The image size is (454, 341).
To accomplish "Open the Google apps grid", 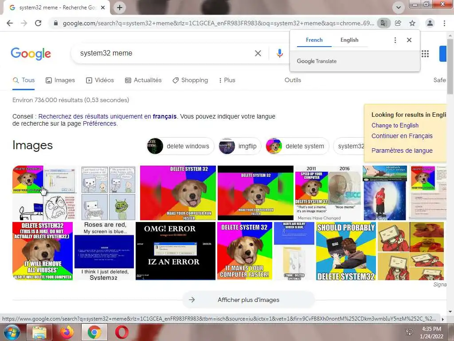I will click(425, 54).
